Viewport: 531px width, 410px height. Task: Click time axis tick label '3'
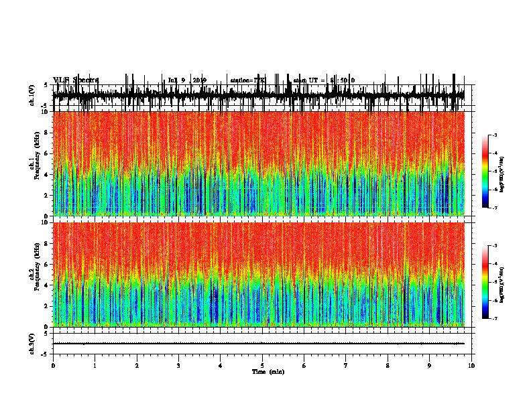click(178, 366)
